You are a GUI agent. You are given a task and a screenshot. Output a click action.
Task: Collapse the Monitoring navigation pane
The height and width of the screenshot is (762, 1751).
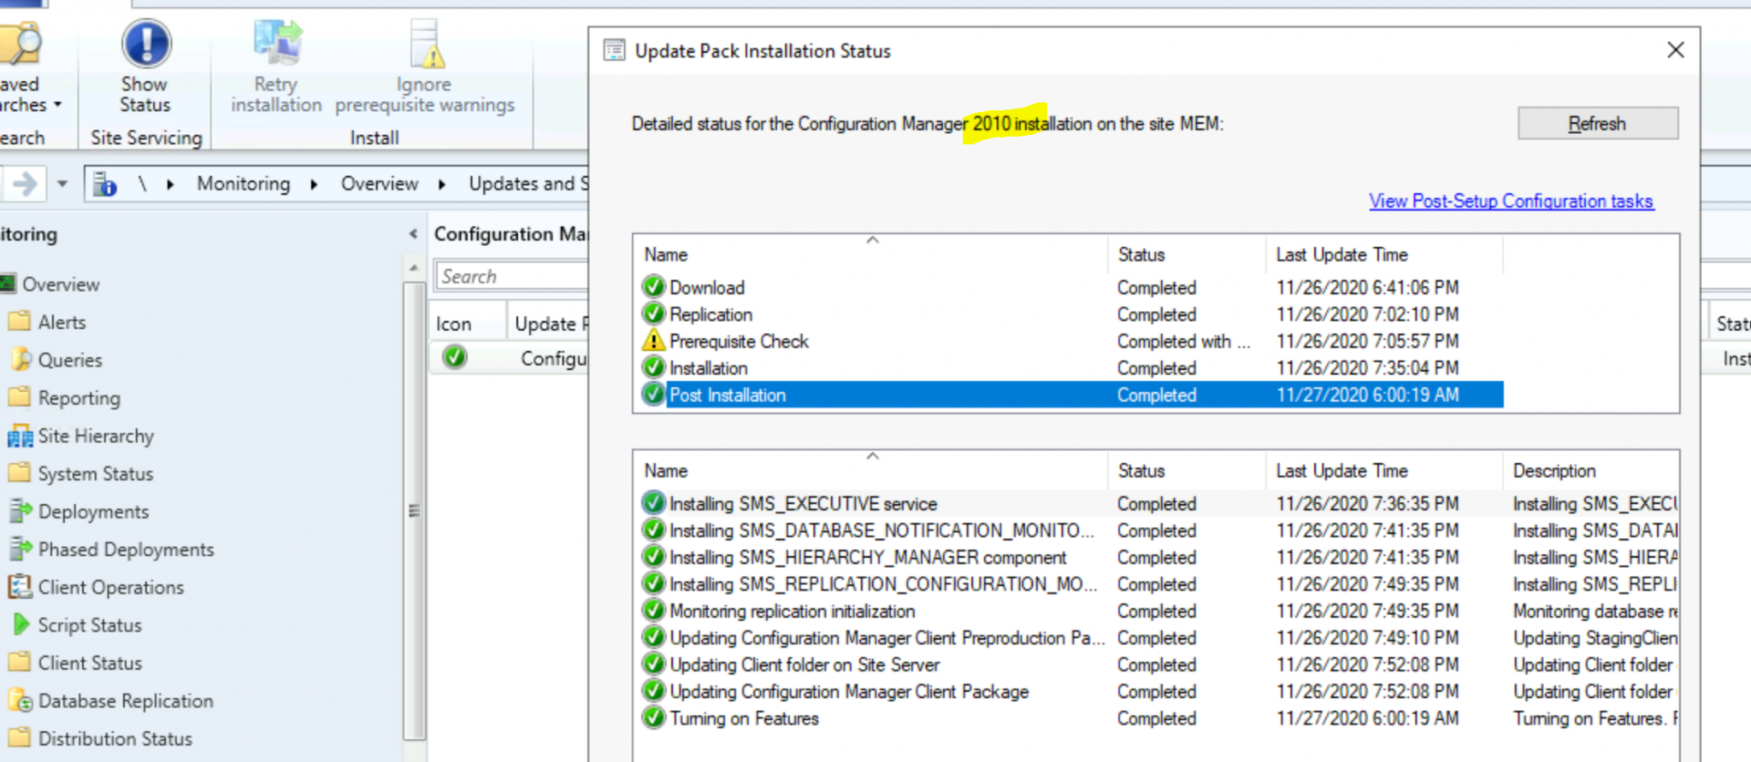tap(413, 234)
